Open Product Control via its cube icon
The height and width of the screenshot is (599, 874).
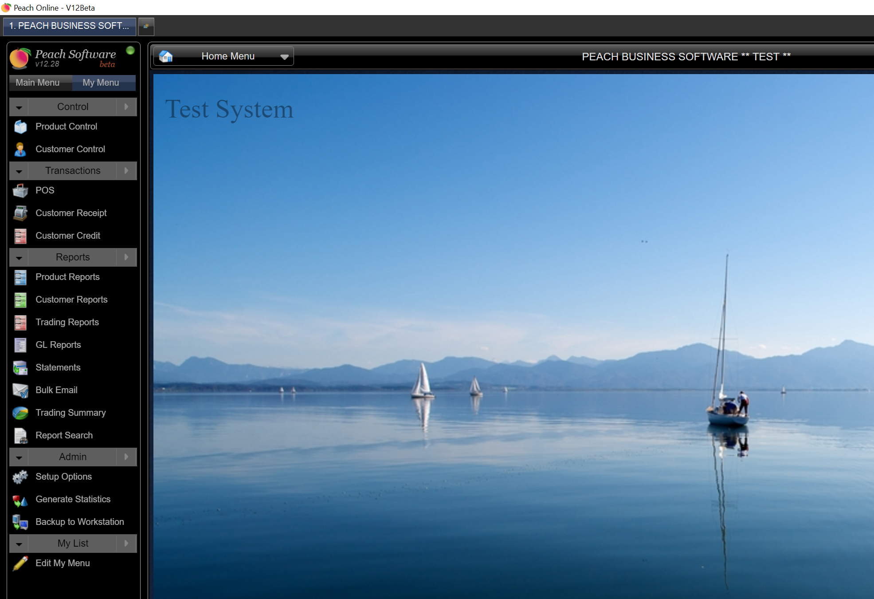[20, 127]
